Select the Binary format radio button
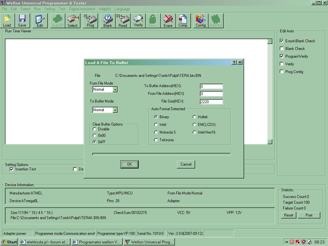This screenshot has height=246, width=328. (x=156, y=117)
